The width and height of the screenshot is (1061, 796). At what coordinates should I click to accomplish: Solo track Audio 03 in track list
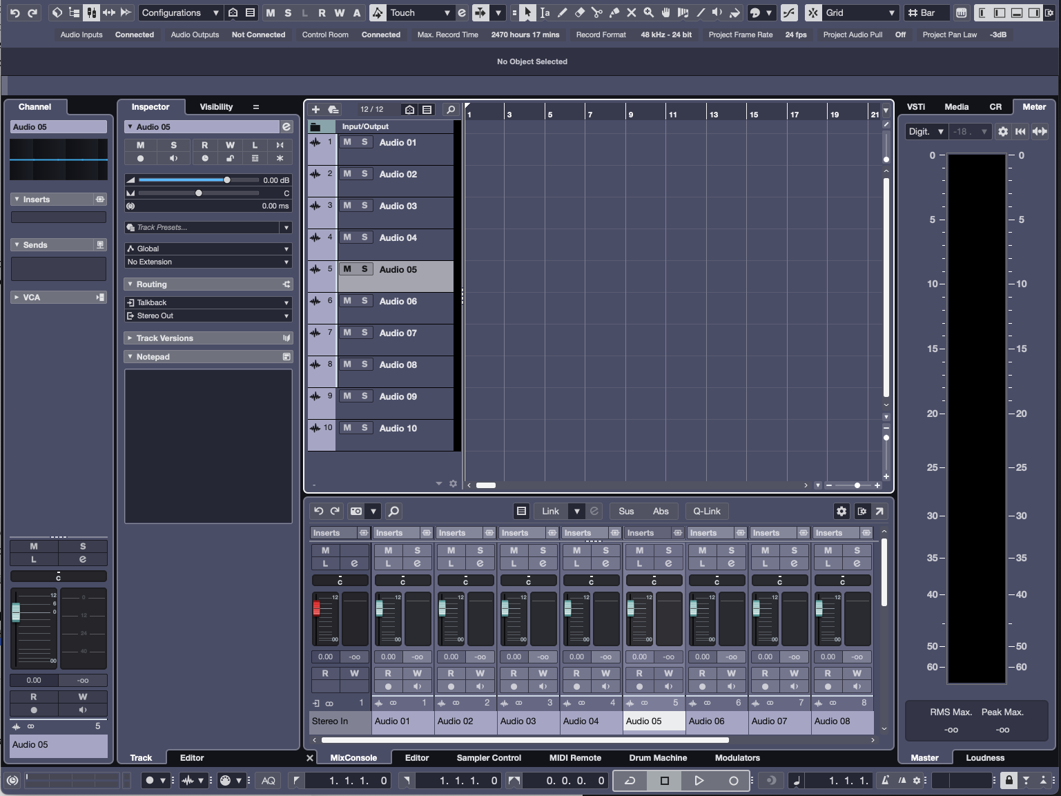(364, 206)
